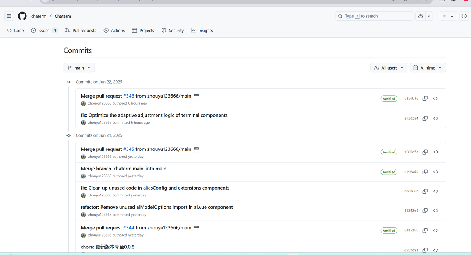Viewport: 471px width, 255px height.
Task: Expand the create-new dropdown caret
Action: pos(452,16)
